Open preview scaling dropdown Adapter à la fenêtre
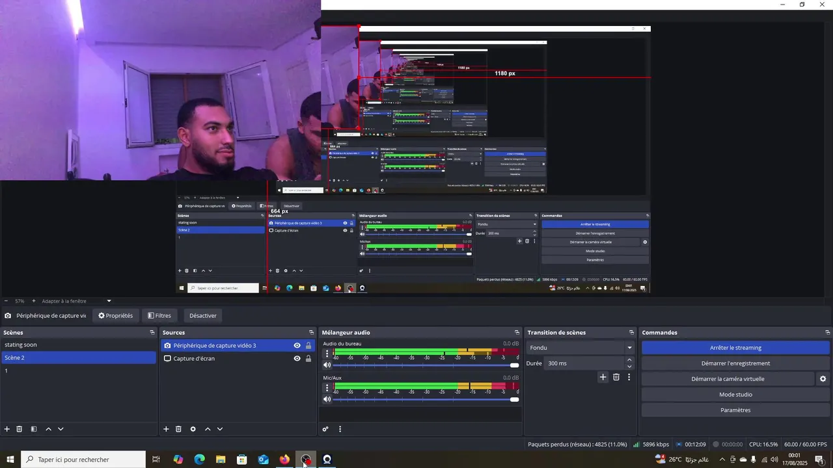This screenshot has width=833, height=468. [77, 301]
